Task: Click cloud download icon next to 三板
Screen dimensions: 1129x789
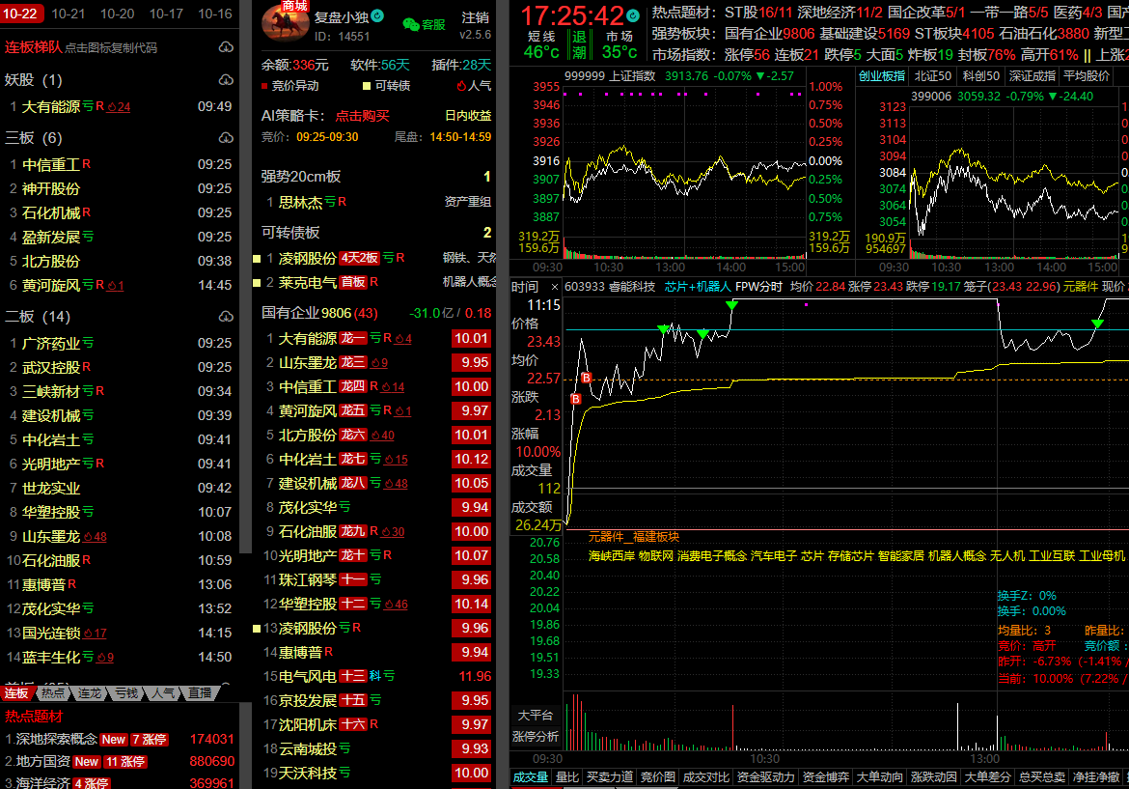Action: (x=226, y=138)
